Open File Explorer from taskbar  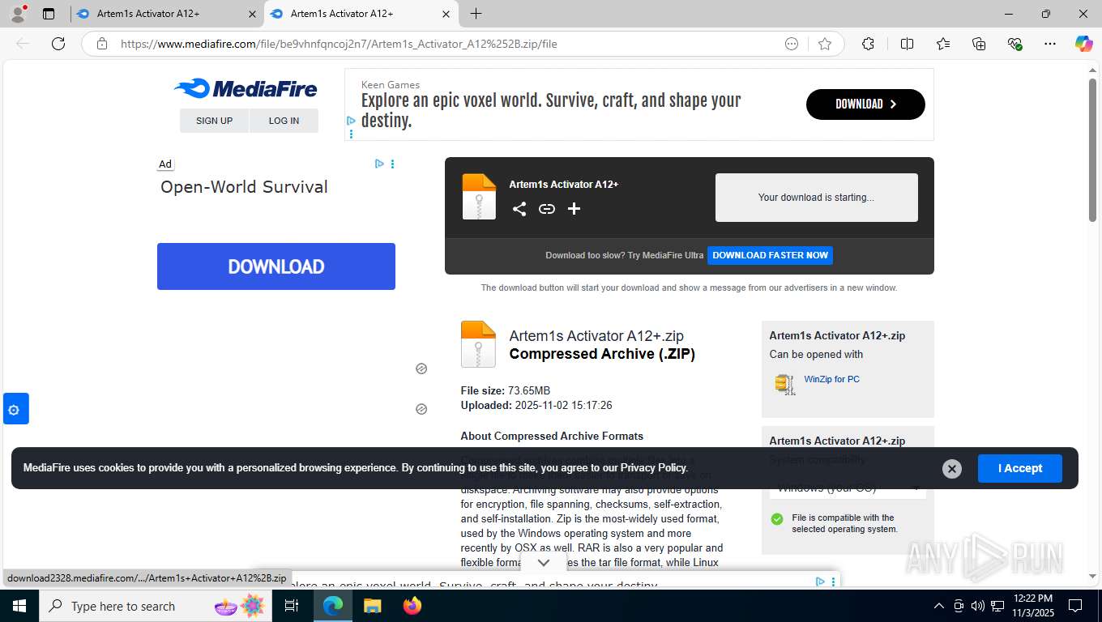372,606
